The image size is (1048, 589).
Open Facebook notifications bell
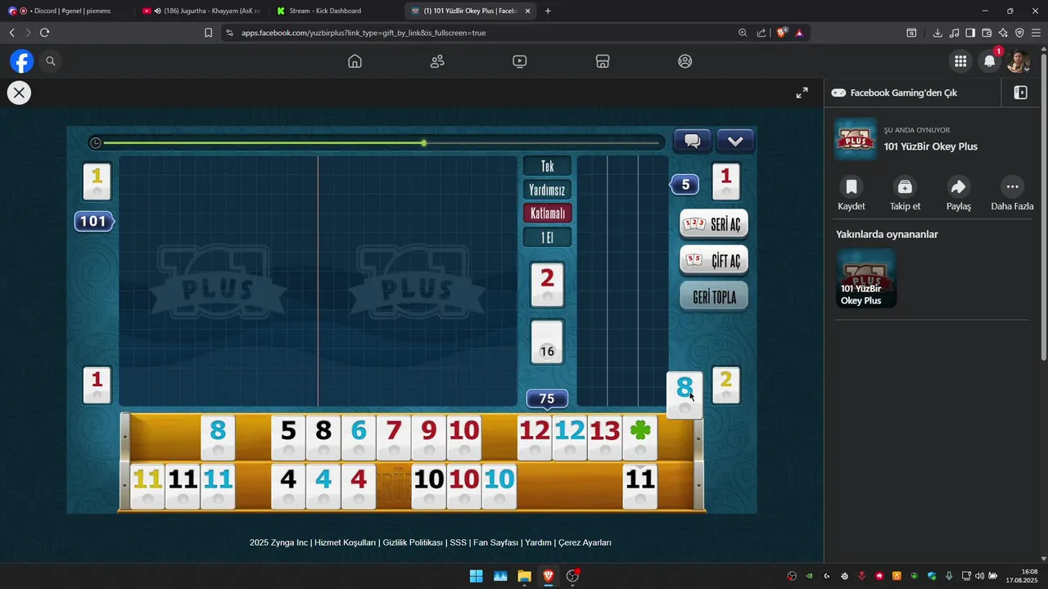click(x=990, y=61)
